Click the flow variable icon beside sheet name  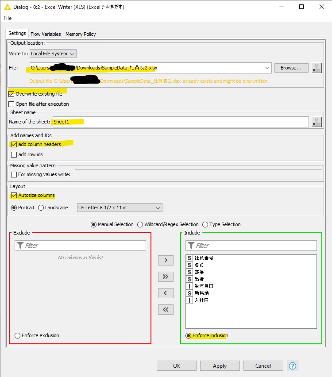point(317,122)
